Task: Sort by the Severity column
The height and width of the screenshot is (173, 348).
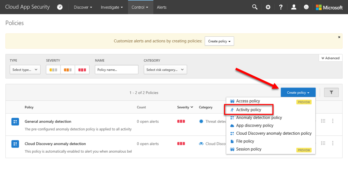Action: [x=185, y=107]
